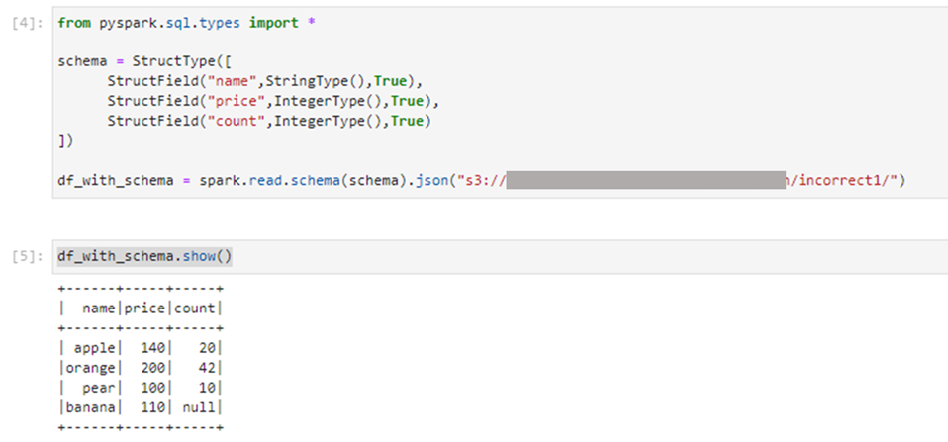
Task: Select the [4]: execution prompt
Action: [27, 24]
